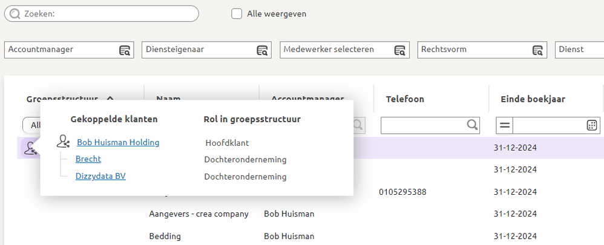This screenshot has height=245, width=604.
Task: Click the equals operator icon for Einde boekjaar
Action: pyautogui.click(x=504, y=125)
